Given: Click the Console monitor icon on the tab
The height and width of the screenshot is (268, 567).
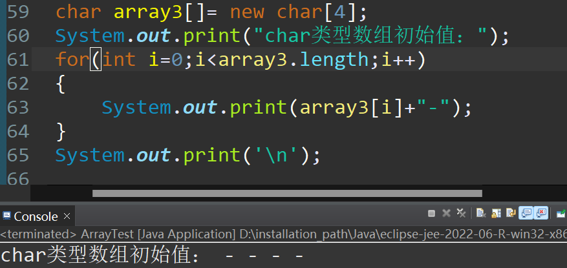Looking at the screenshot, I should pos(6,216).
